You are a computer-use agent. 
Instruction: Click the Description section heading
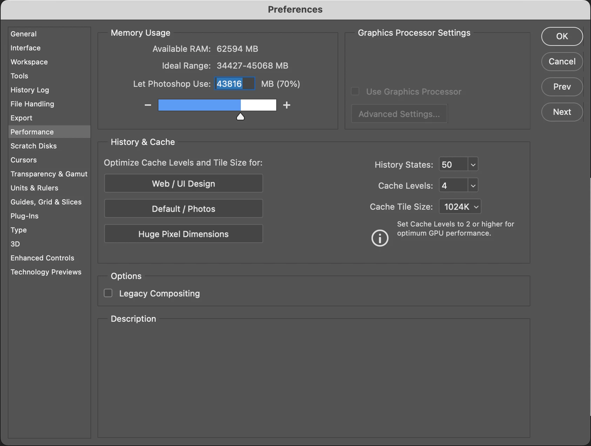pos(133,319)
